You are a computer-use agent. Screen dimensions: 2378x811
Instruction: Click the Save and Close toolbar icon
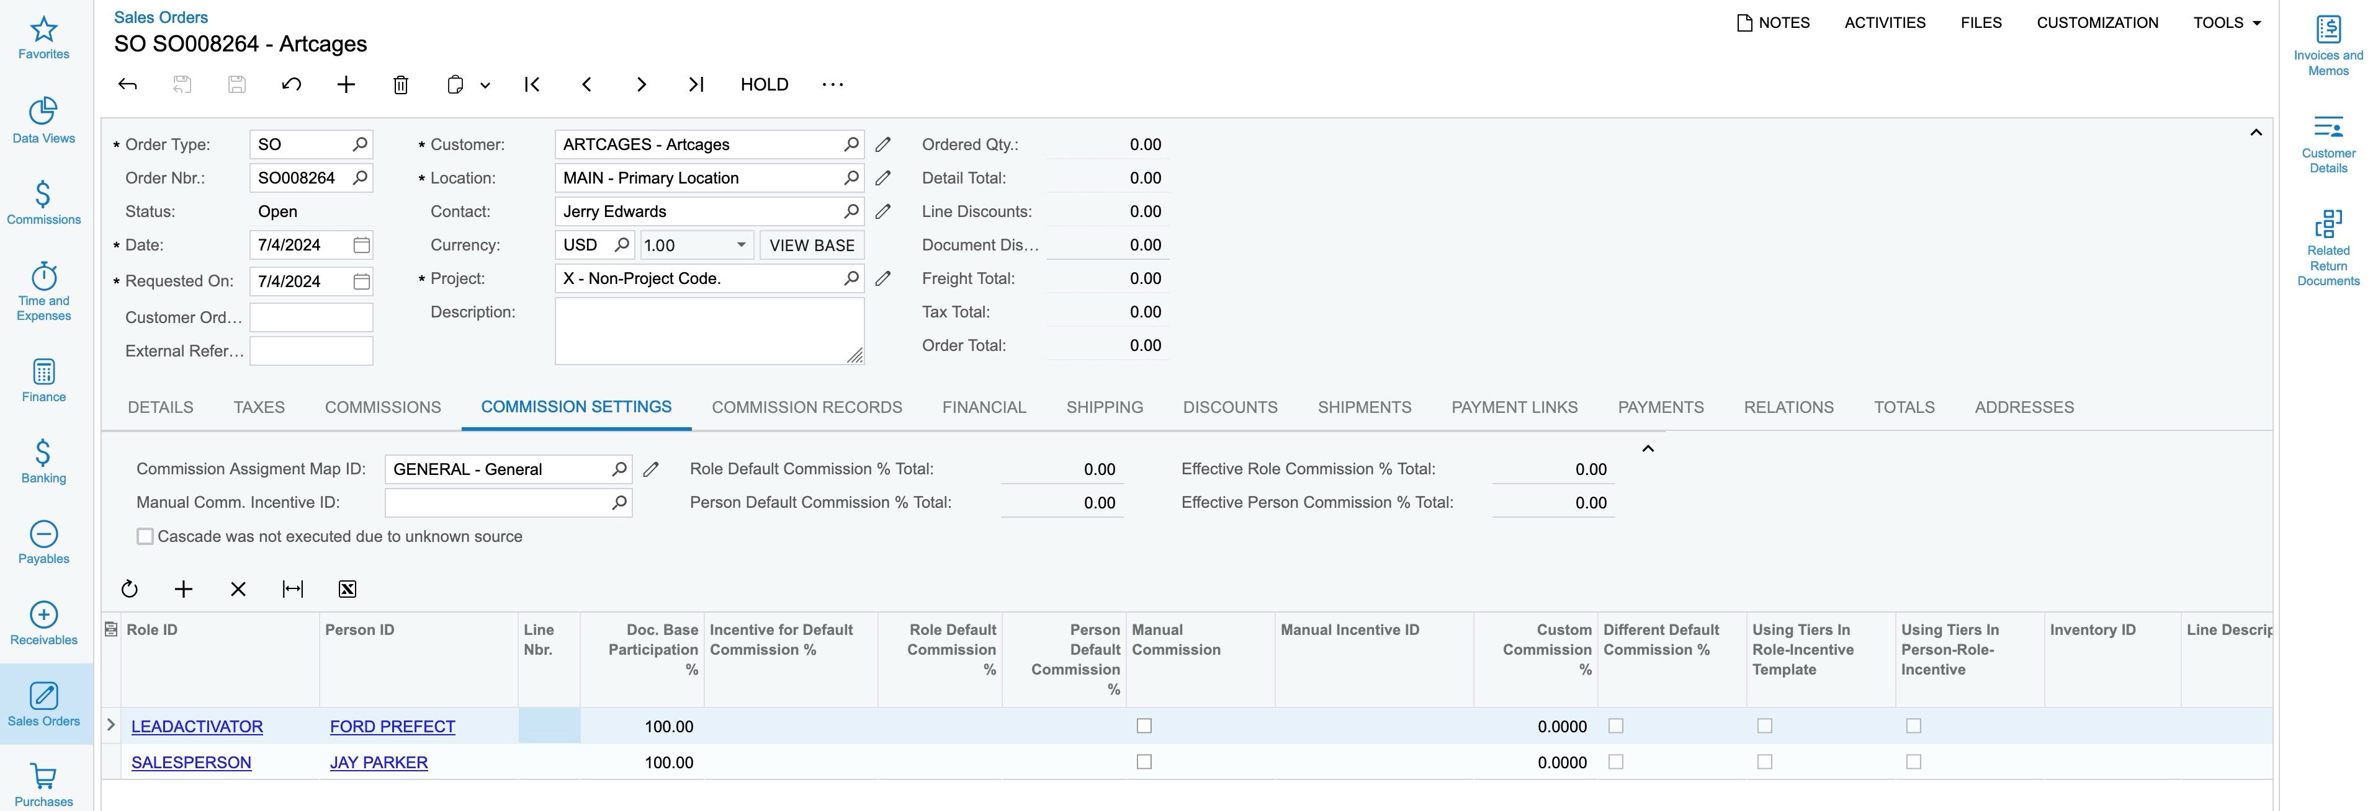(x=182, y=85)
